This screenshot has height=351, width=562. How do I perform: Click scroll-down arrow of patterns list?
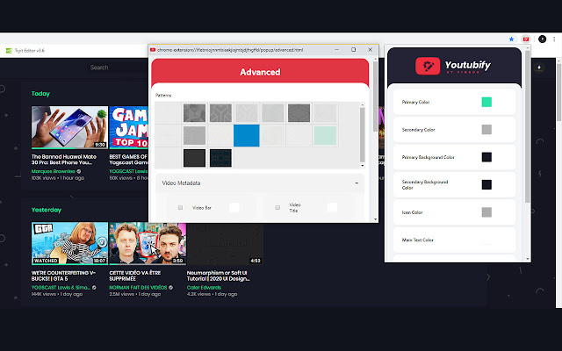[363, 166]
